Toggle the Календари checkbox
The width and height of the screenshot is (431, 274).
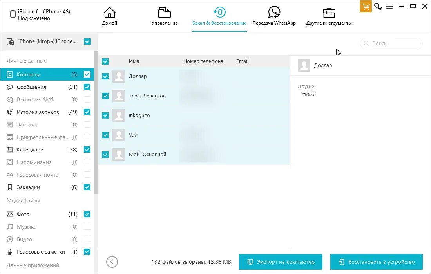click(x=87, y=150)
